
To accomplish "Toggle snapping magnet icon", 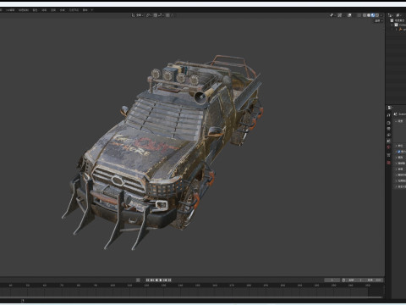I will [155, 15].
